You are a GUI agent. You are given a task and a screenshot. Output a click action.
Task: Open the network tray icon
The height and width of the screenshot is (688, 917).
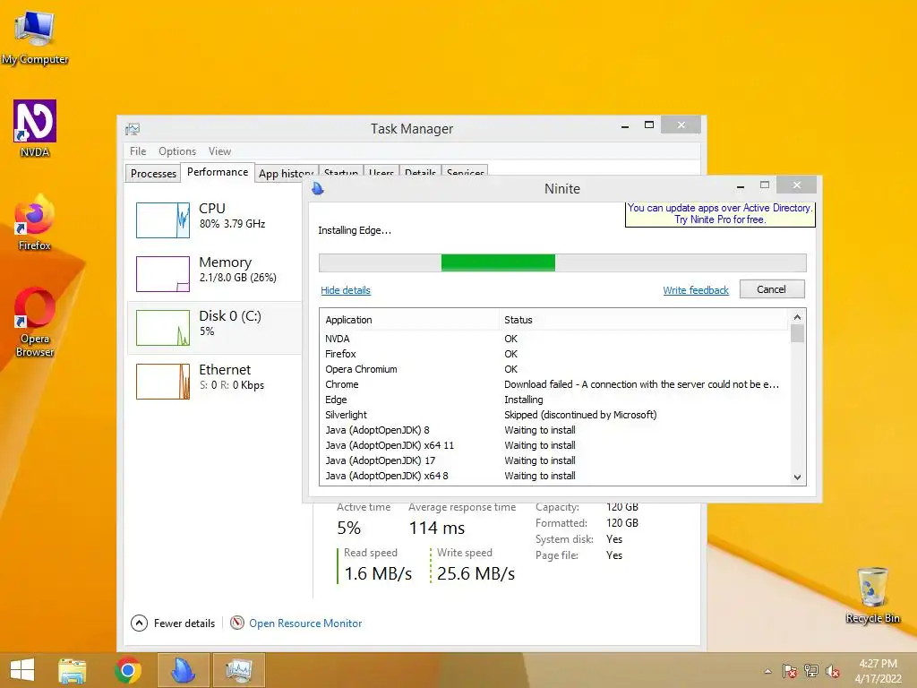811,671
